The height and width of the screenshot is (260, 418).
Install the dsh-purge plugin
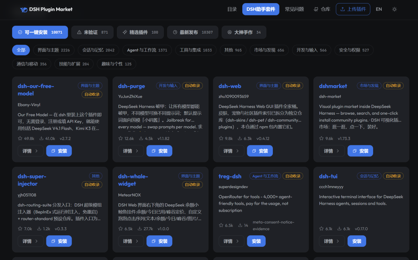click(159, 151)
